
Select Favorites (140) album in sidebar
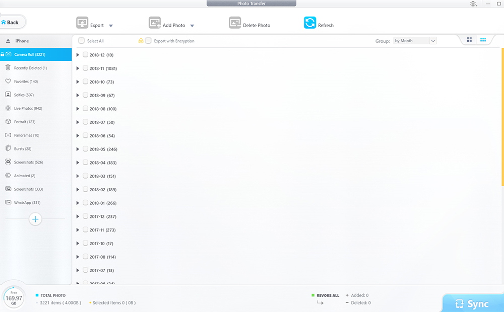tap(26, 82)
